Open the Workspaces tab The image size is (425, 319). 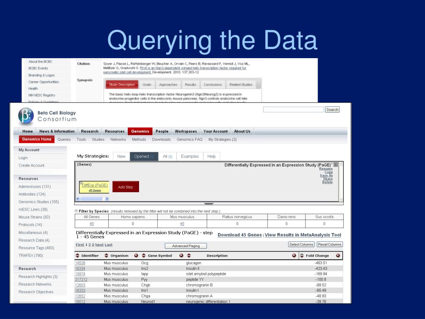pos(186,131)
